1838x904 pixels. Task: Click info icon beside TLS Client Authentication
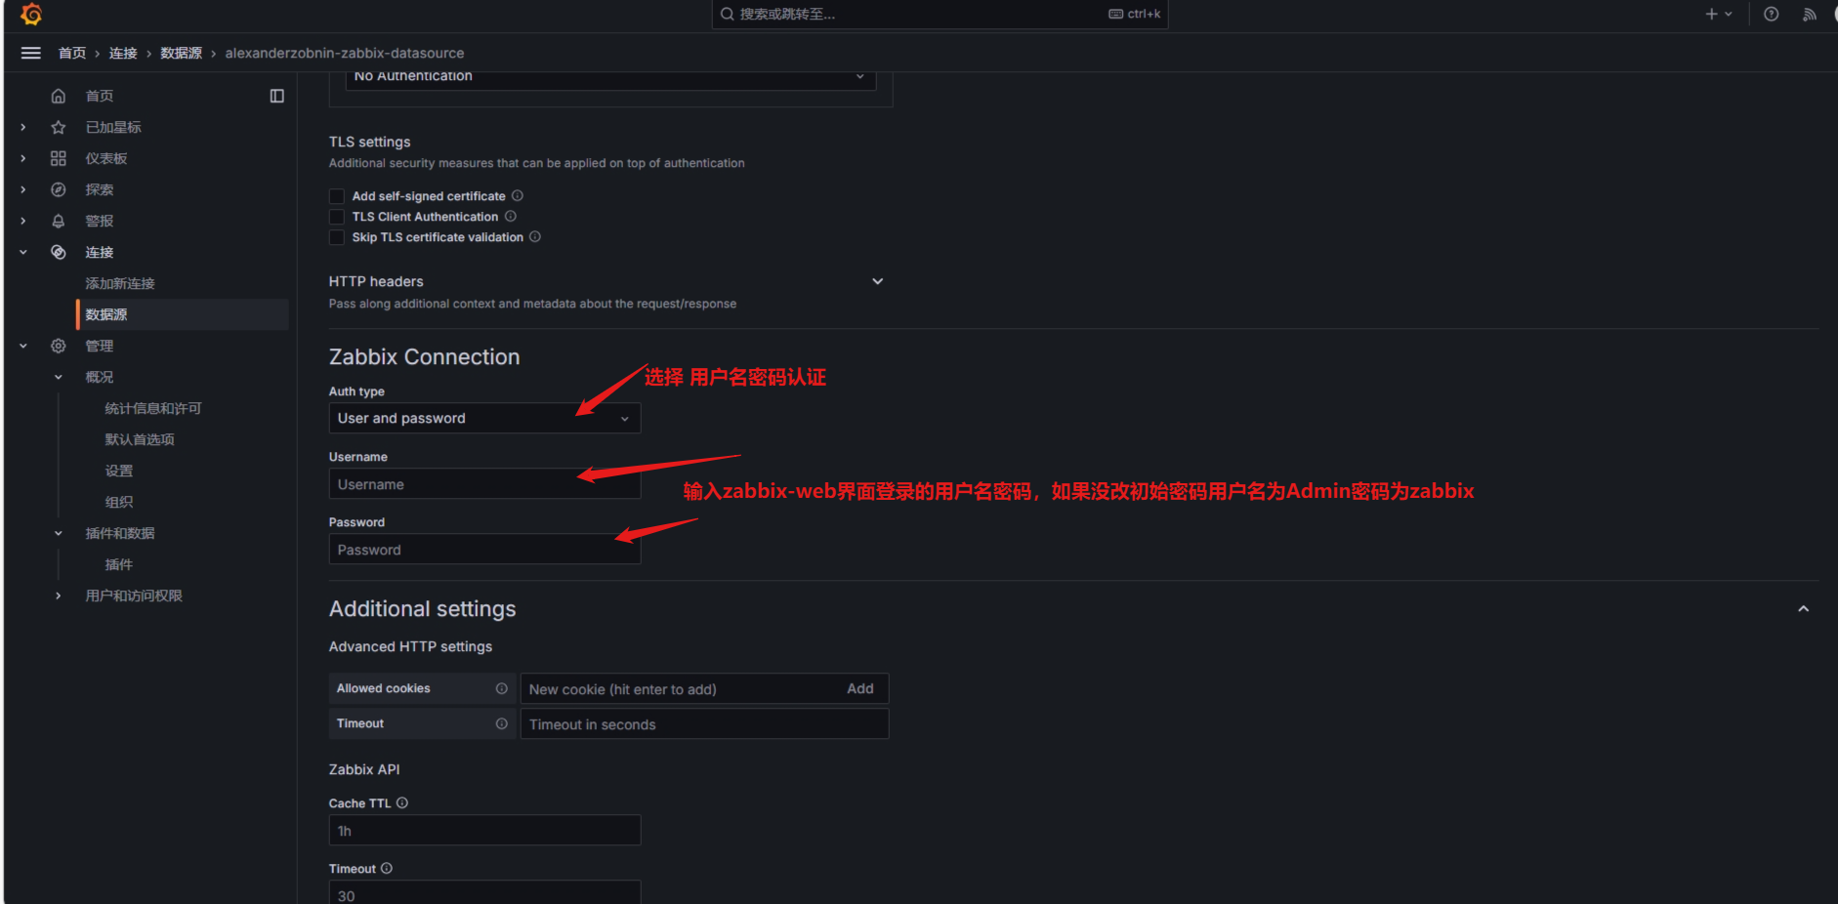(x=511, y=216)
